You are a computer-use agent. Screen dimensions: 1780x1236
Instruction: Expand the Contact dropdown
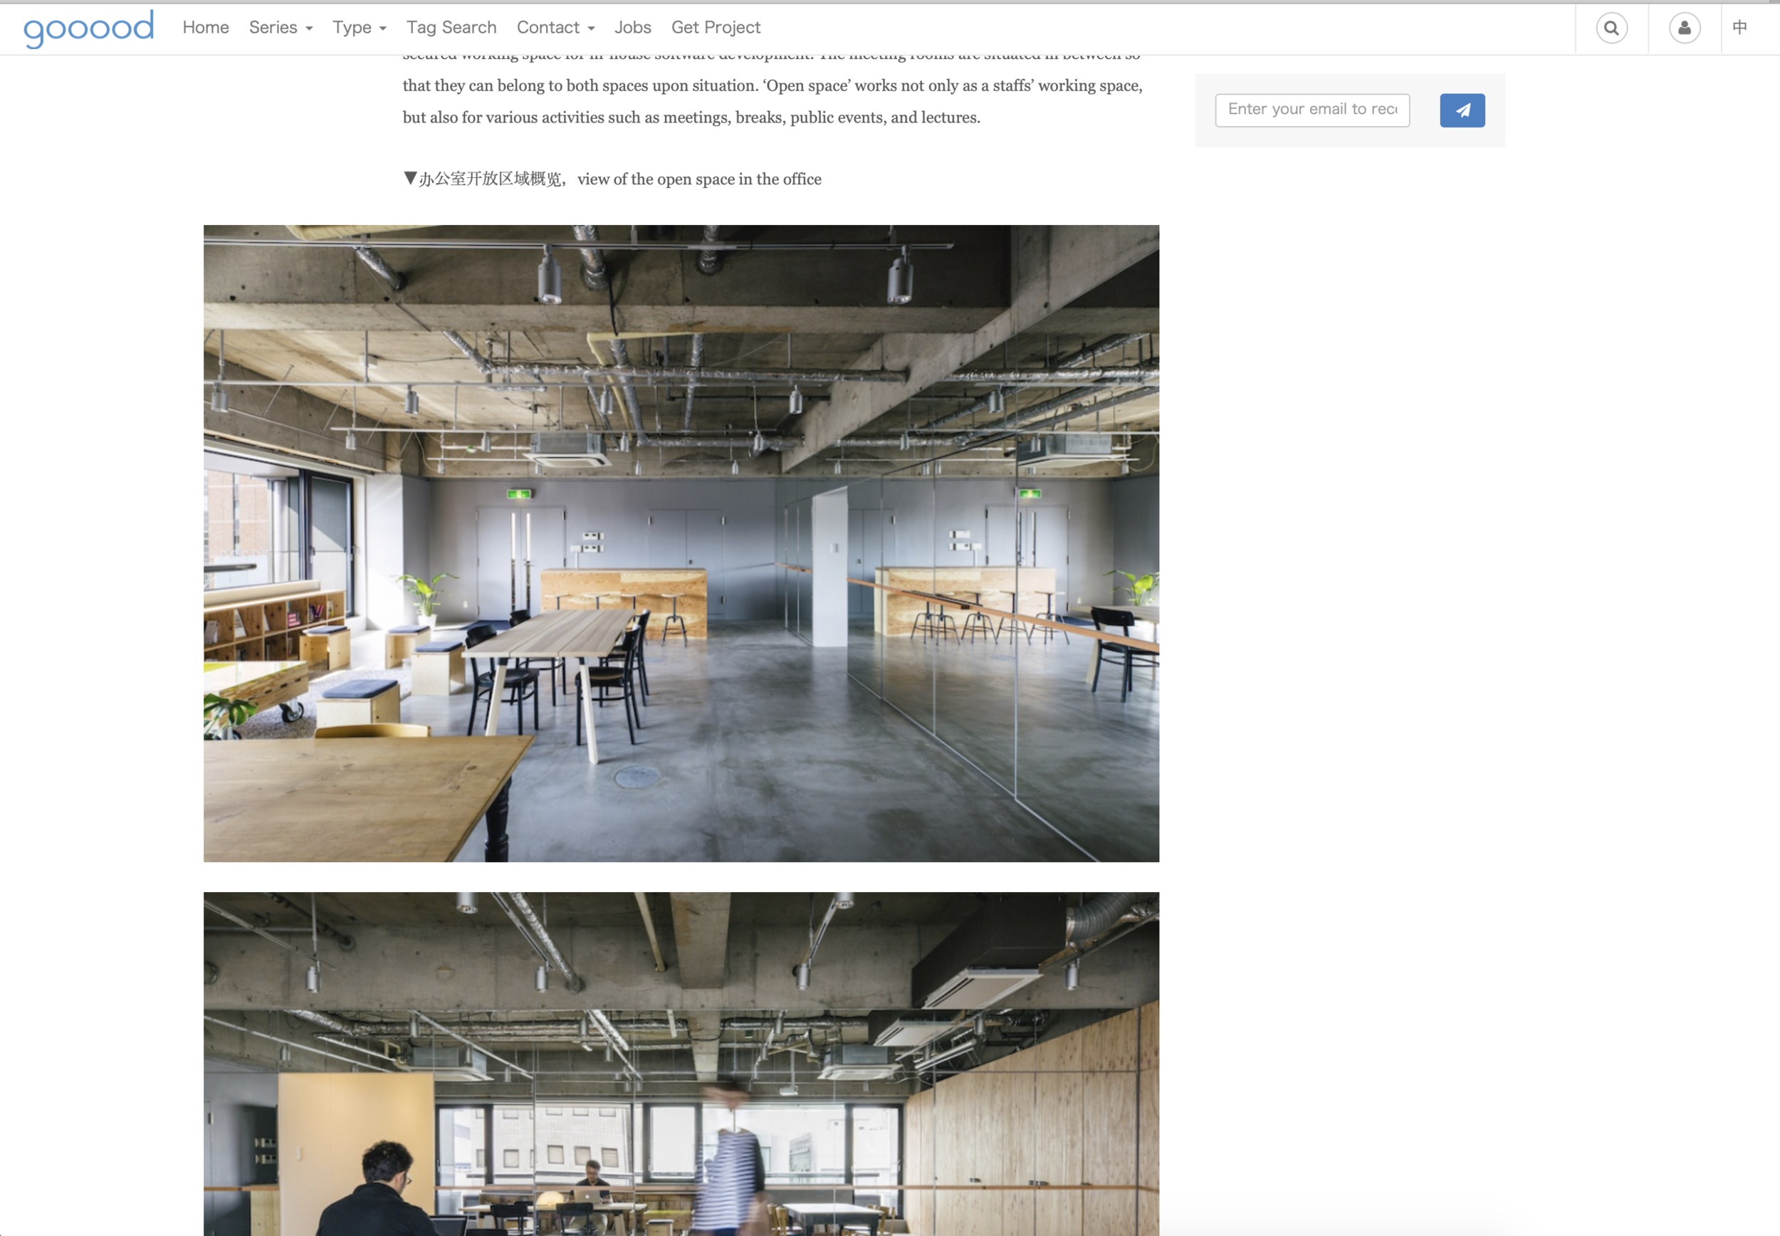coord(555,28)
